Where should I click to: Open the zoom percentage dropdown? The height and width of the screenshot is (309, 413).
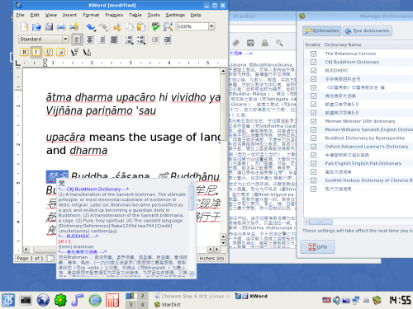pyautogui.click(x=211, y=26)
